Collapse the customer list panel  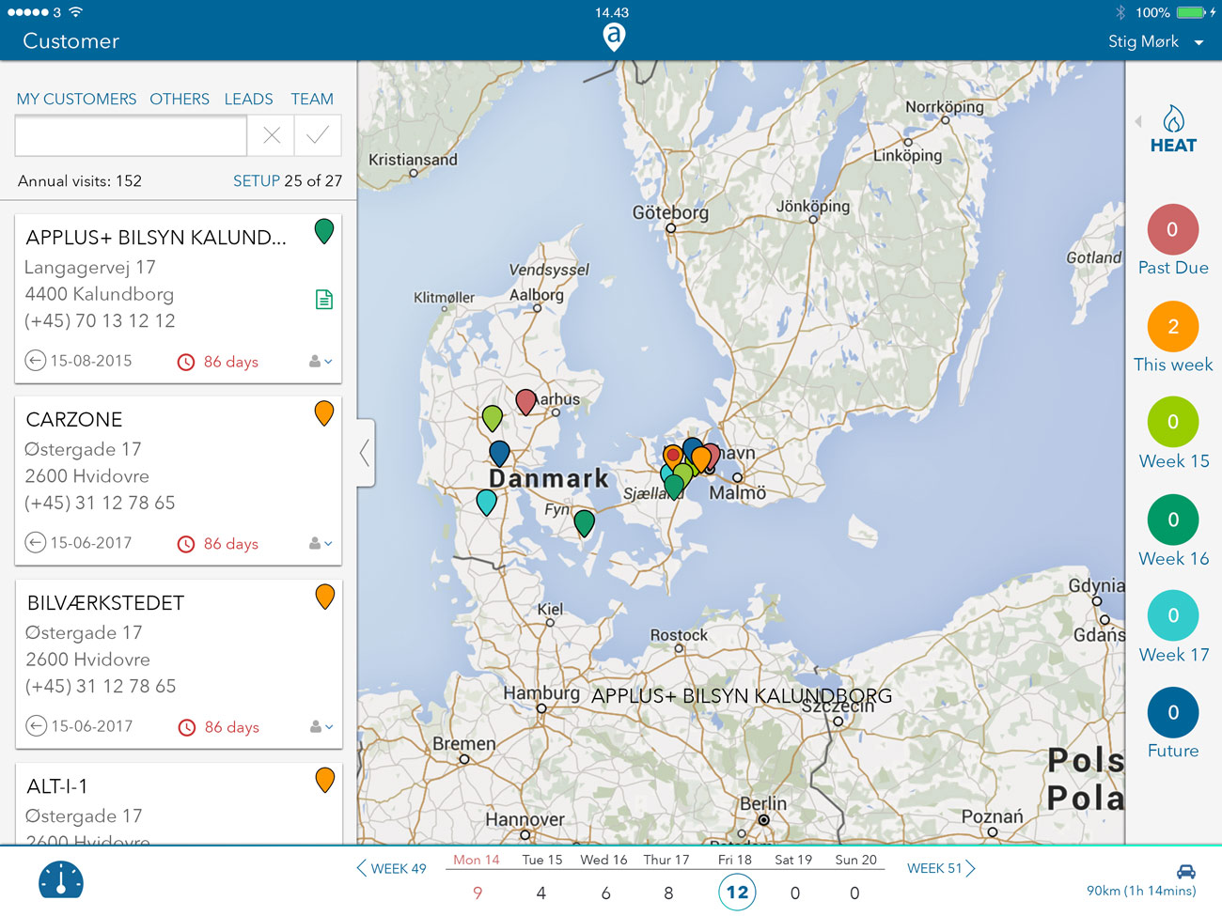click(366, 453)
